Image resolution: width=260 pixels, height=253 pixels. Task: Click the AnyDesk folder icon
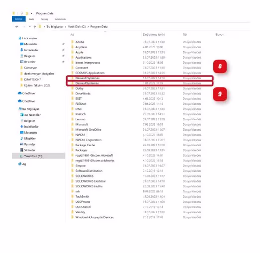tap(73, 47)
